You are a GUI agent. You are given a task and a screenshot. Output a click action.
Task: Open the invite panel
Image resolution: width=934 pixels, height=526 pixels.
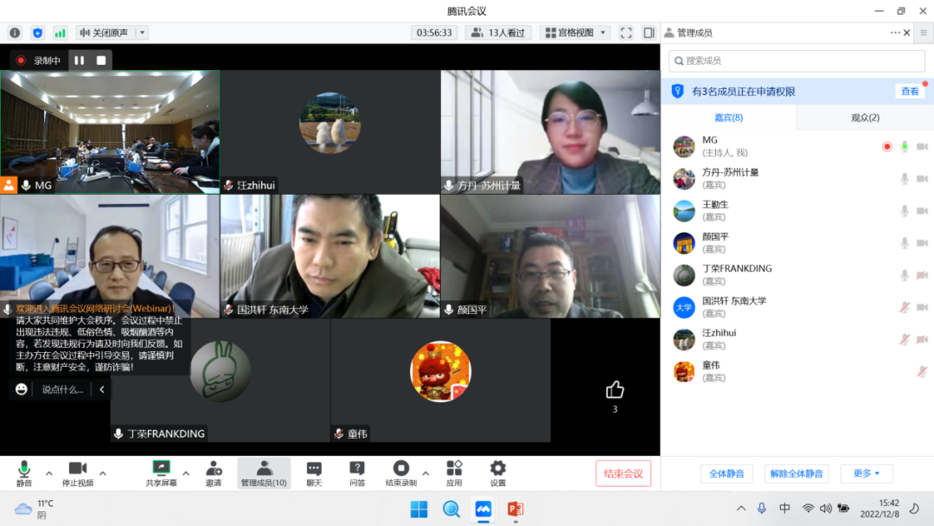pos(213,473)
